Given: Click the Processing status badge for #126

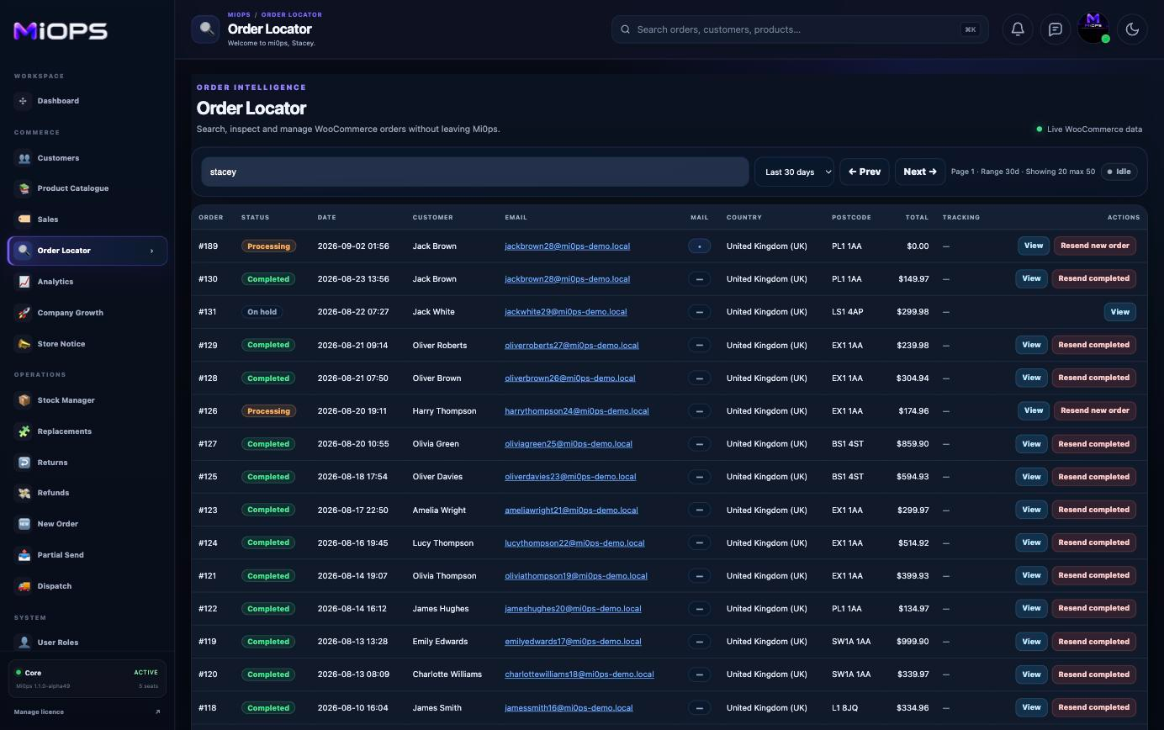Looking at the screenshot, I should point(268,411).
